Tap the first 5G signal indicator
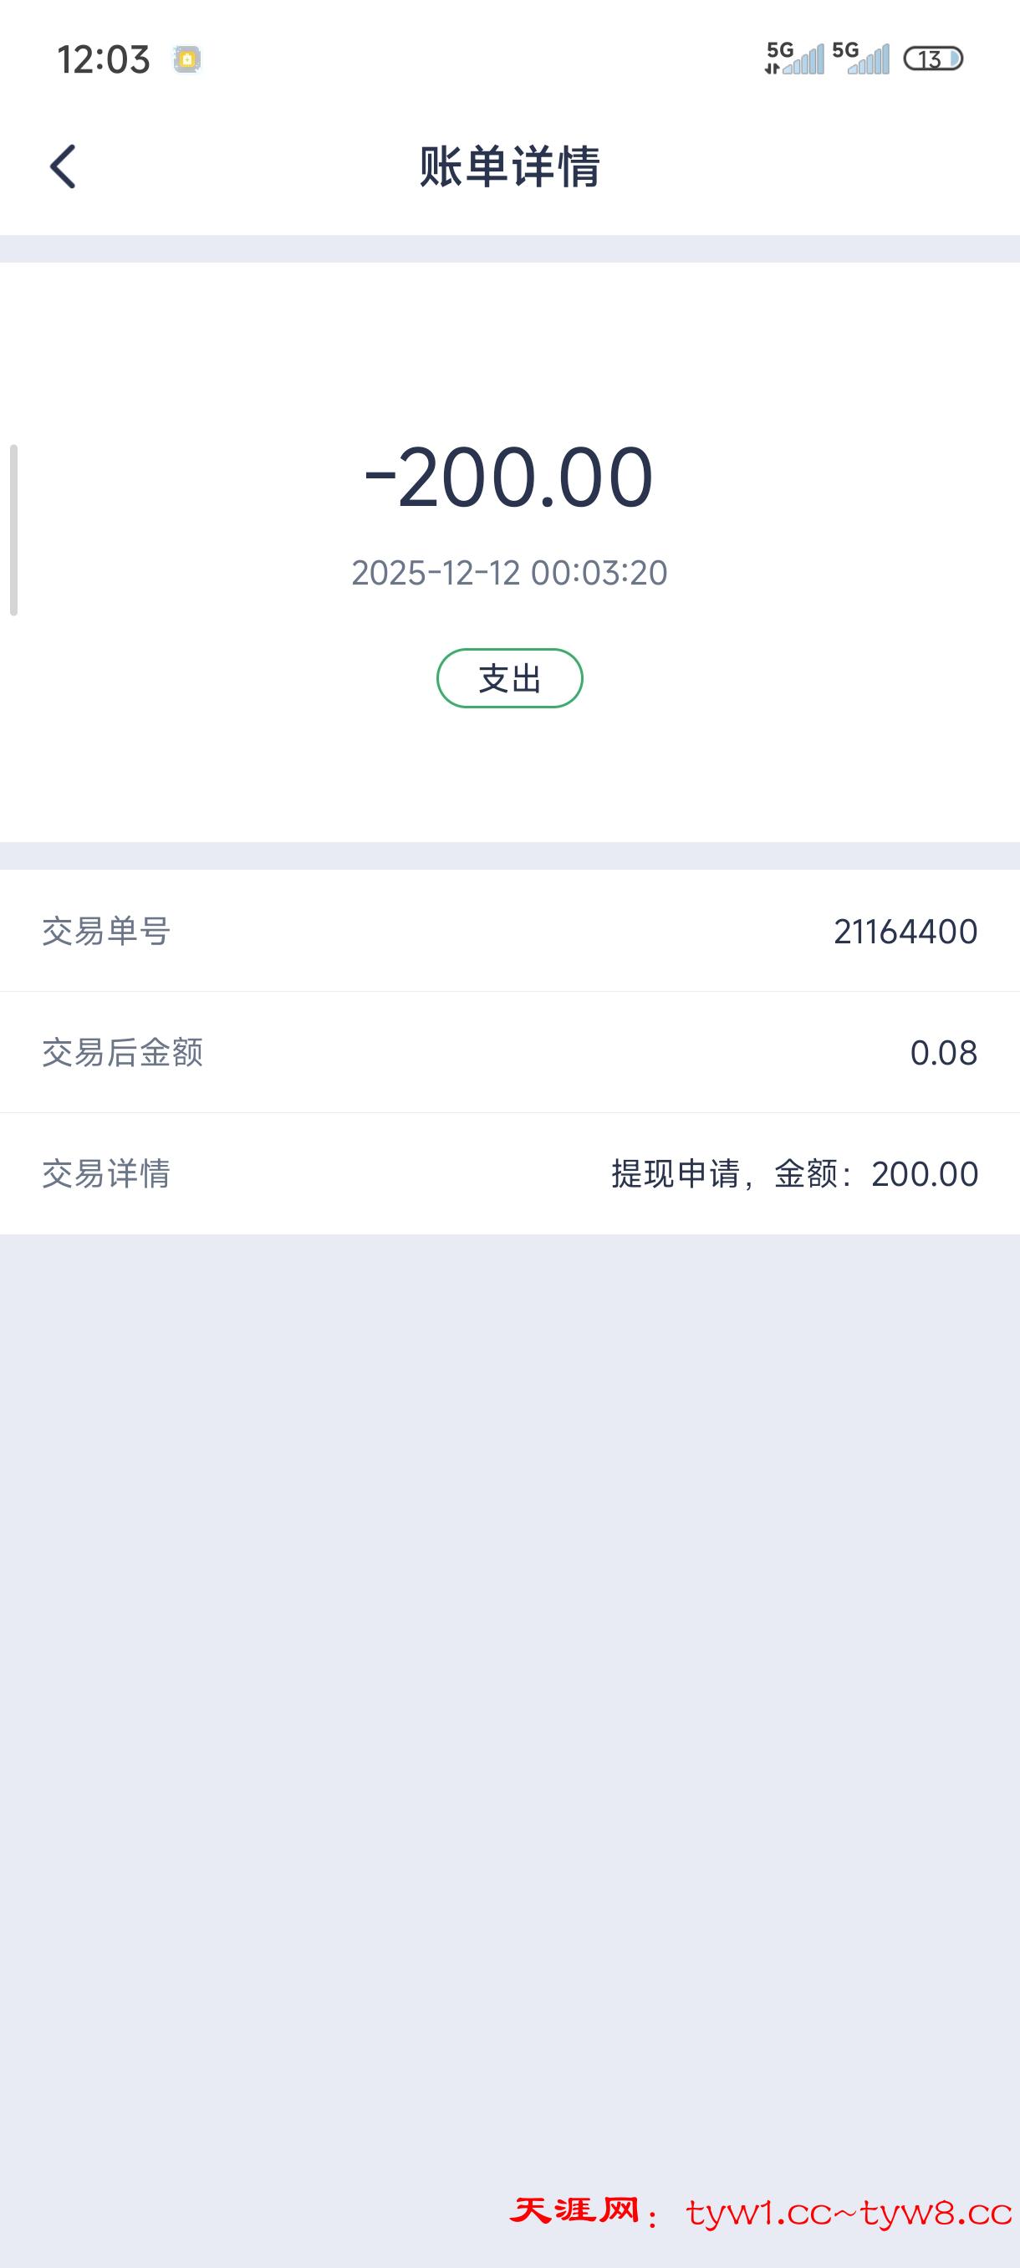 795,58
